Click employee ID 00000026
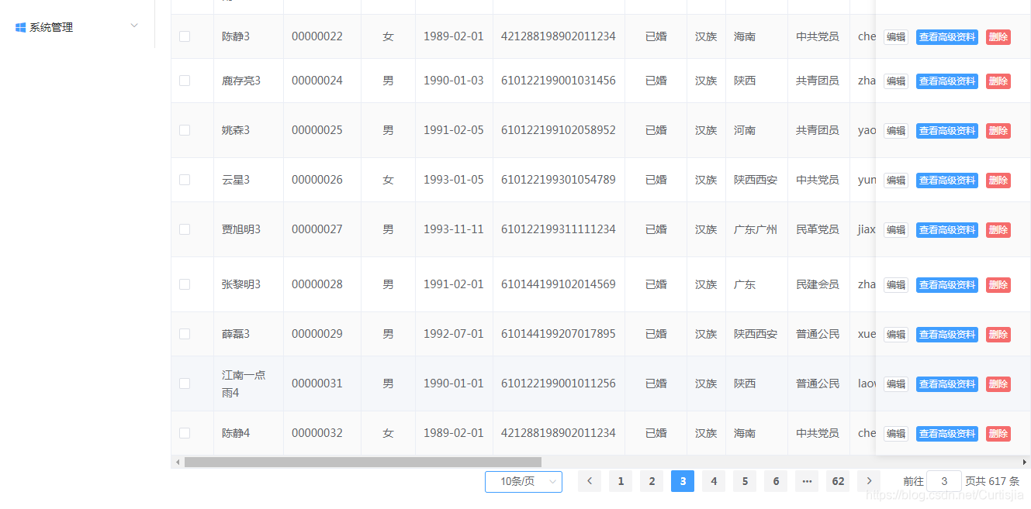 (x=317, y=180)
